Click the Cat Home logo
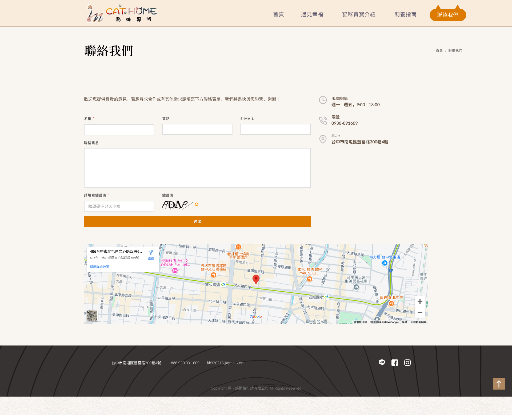The height and width of the screenshot is (415, 512). 122,13
